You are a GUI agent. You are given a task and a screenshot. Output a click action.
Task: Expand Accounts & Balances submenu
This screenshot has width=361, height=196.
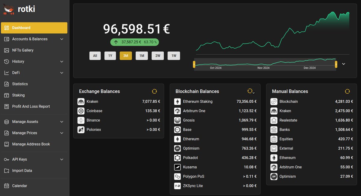(x=62, y=39)
